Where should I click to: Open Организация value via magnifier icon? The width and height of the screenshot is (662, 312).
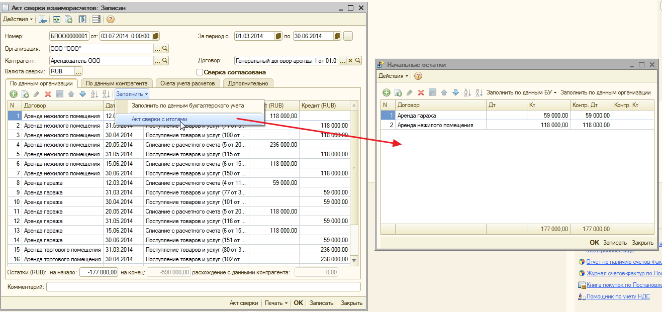[165, 49]
